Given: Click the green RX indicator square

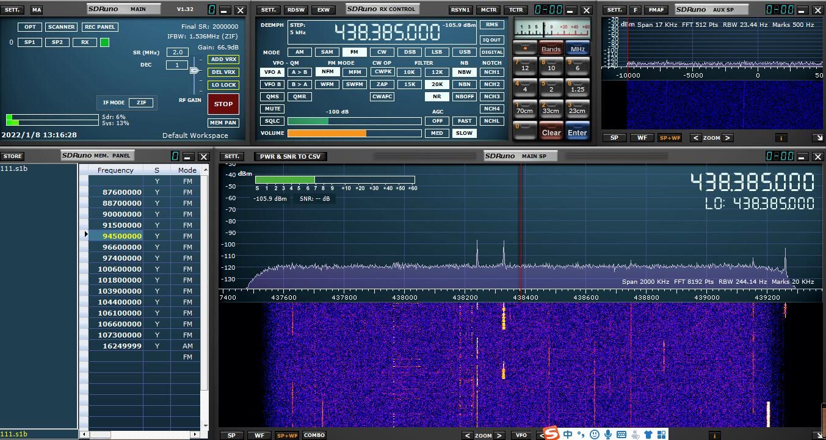Looking at the screenshot, I should pos(104,42).
